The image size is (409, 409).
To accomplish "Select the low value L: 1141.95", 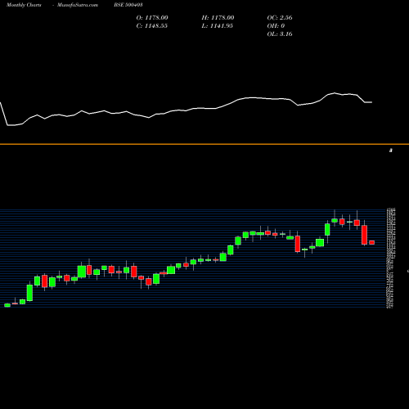I will 218,25.
